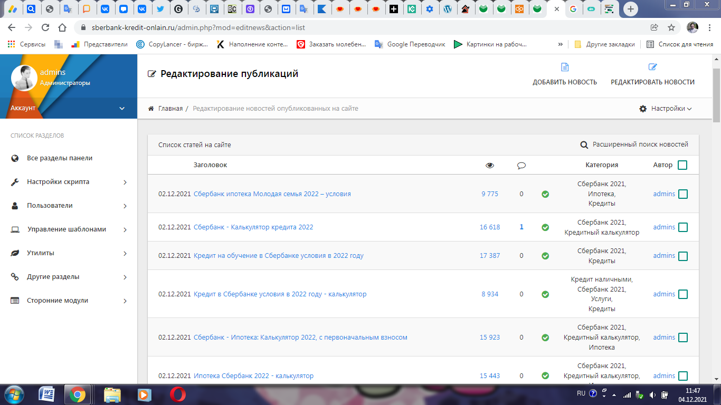This screenshot has width=721, height=405.
Task: Open the Add News document icon
Action: (x=565, y=67)
